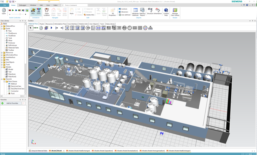The image size is (257, 155).
Task: Click the Observers button
Action: (x=123, y=12)
